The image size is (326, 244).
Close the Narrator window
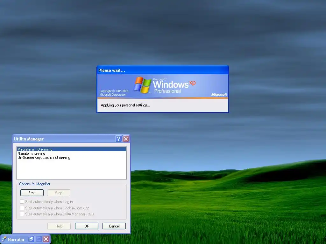pyautogui.click(x=46, y=239)
